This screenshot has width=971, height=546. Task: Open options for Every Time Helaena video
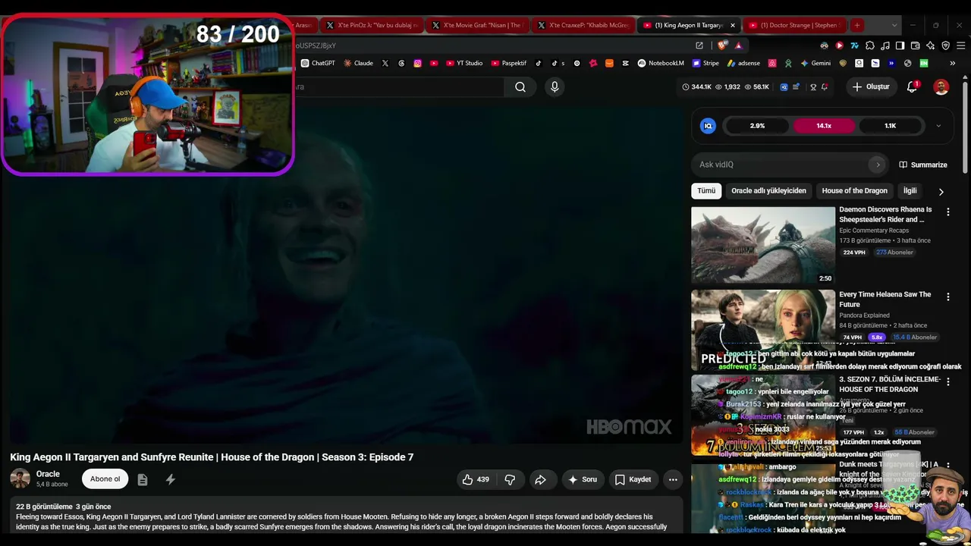947,297
